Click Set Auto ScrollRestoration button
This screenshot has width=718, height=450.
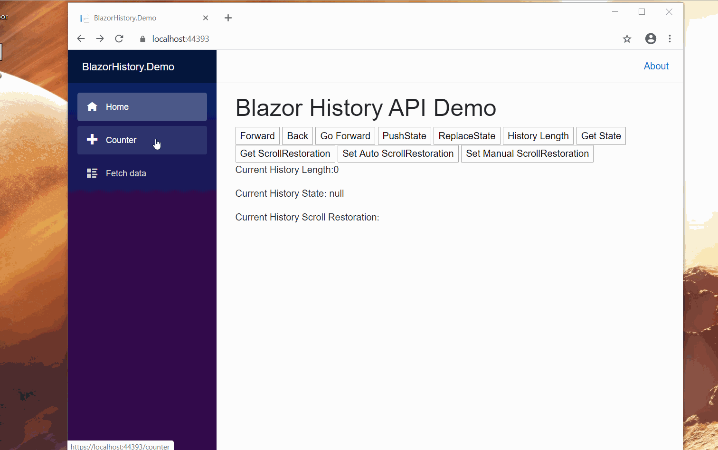(x=398, y=153)
